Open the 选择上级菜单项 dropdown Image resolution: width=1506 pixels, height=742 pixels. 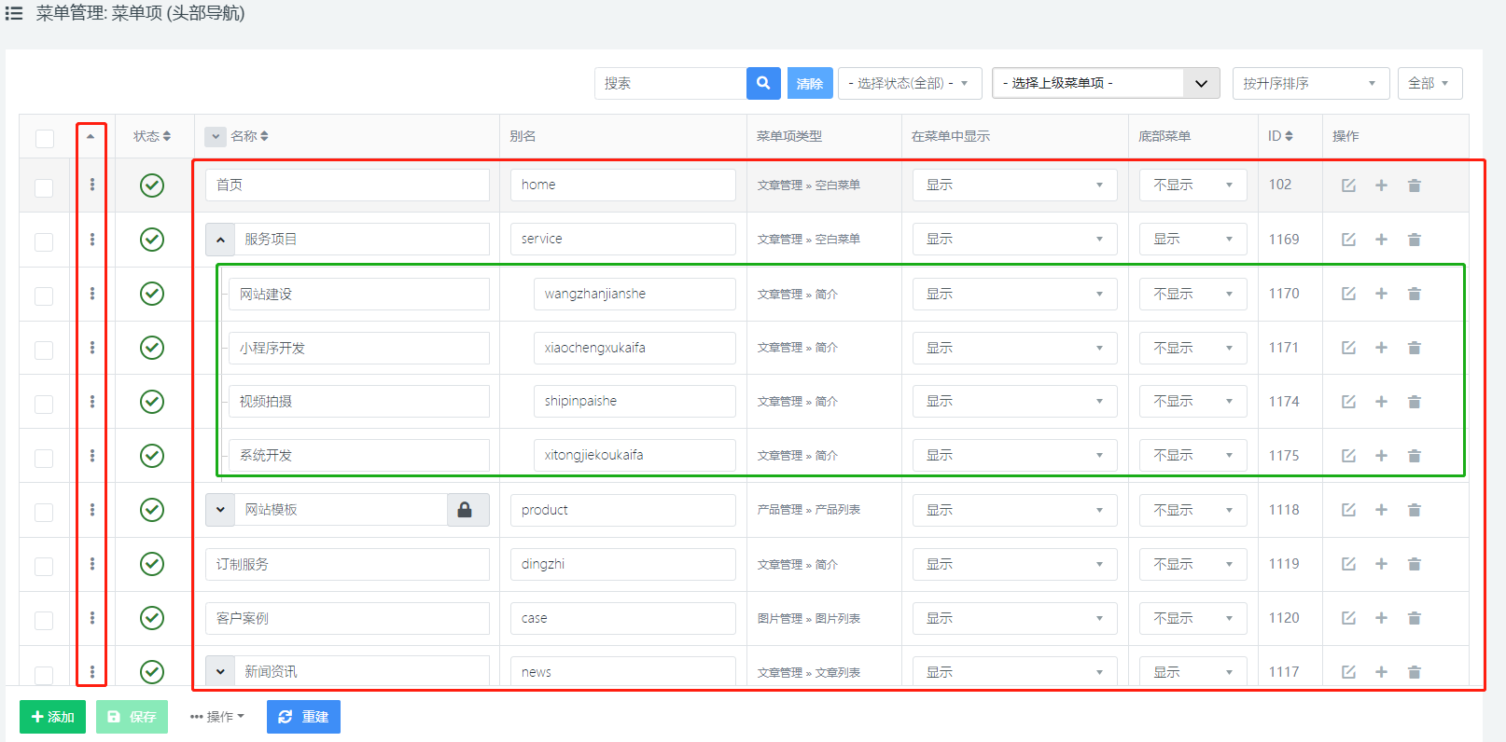click(x=1106, y=83)
